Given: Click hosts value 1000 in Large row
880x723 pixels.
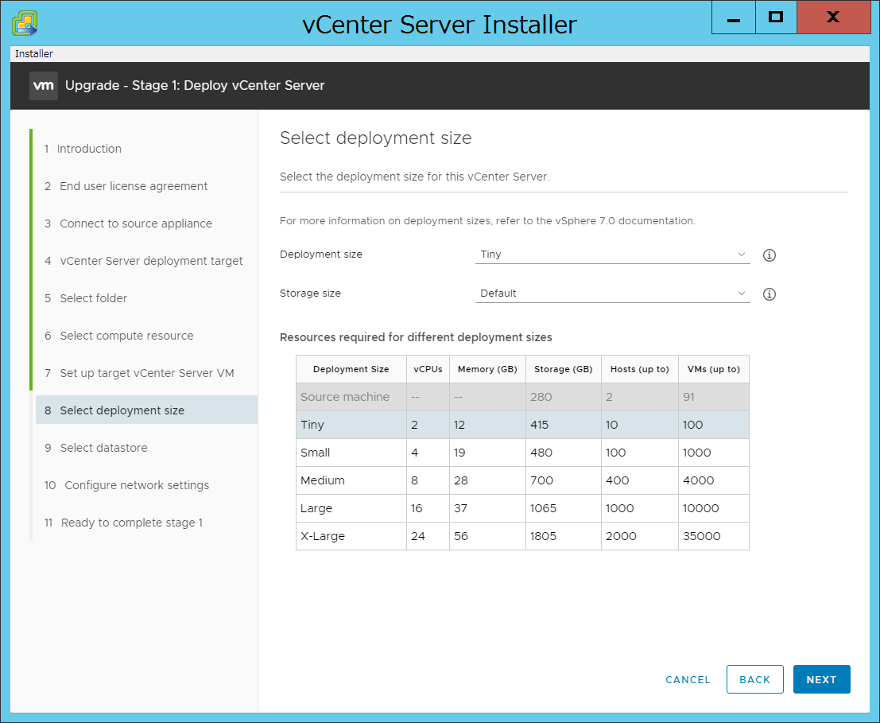Looking at the screenshot, I should pyautogui.click(x=619, y=508).
